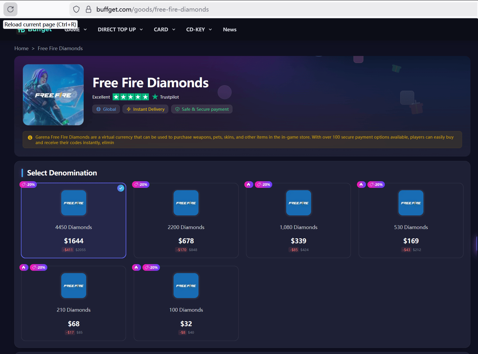Expand the GAME menu chevron
478x354 pixels.
(85, 30)
